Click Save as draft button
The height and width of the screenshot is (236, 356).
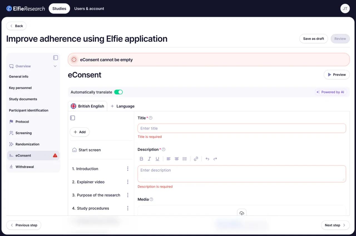[314, 39]
